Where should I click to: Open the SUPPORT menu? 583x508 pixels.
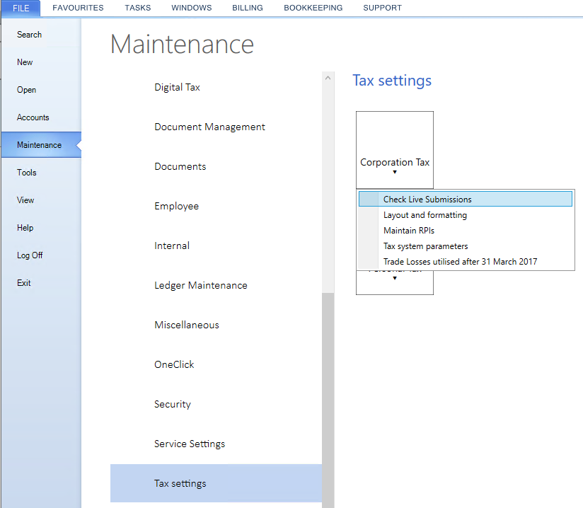point(382,8)
